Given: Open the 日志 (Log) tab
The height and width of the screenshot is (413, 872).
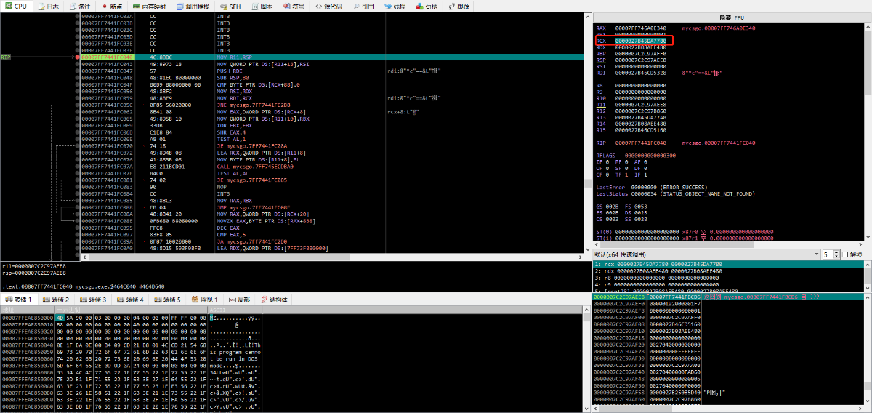Looking at the screenshot, I should [x=48, y=6].
